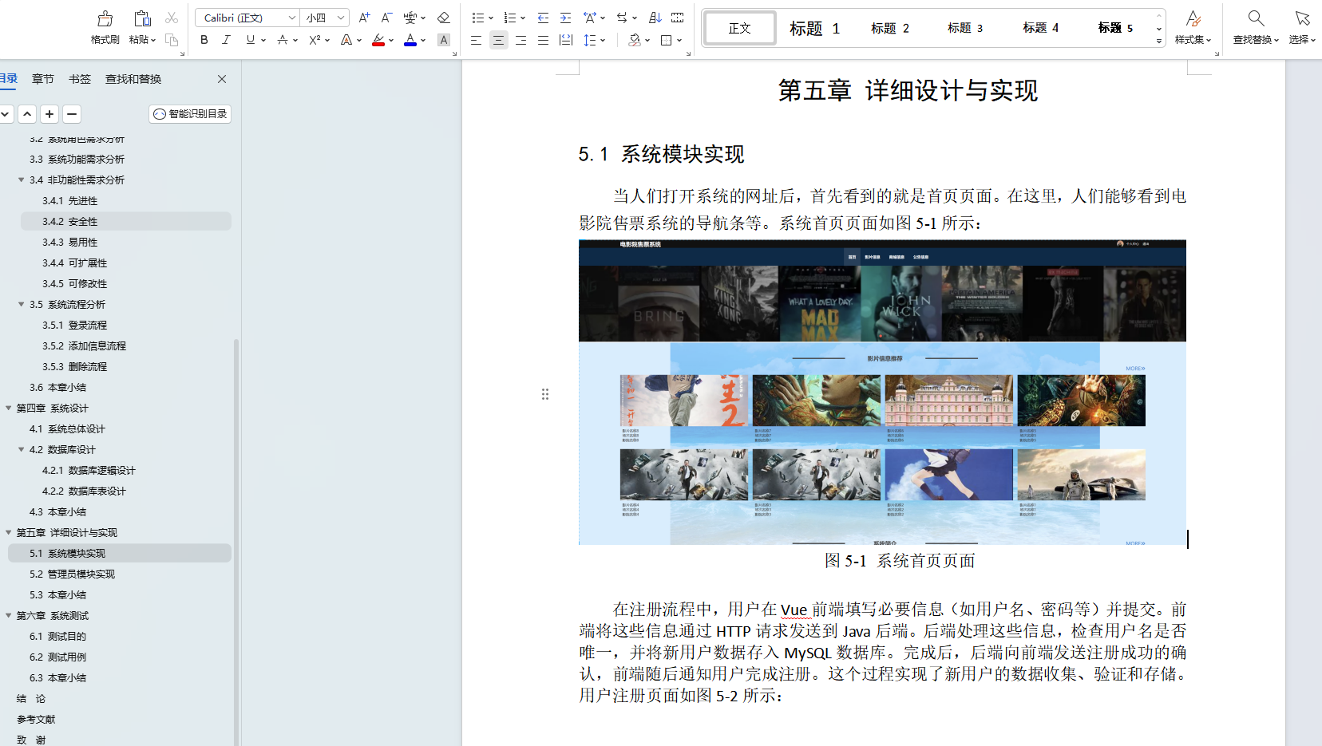This screenshot has height=746, width=1322.
Task: Click the 智能识别目录 button
Action: 190,114
